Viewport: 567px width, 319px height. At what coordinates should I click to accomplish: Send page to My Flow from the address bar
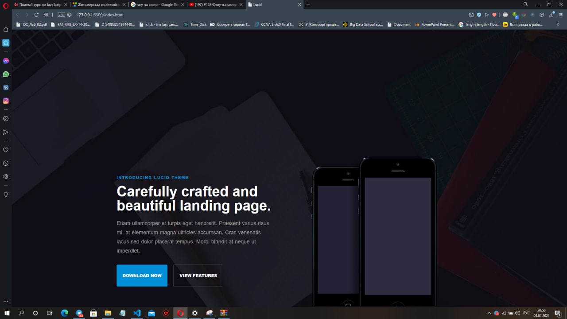tap(487, 15)
